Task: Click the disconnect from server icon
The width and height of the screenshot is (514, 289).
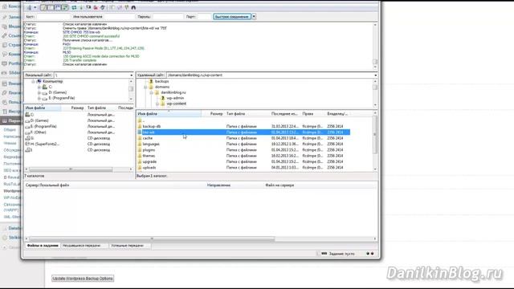Action: 96,7
